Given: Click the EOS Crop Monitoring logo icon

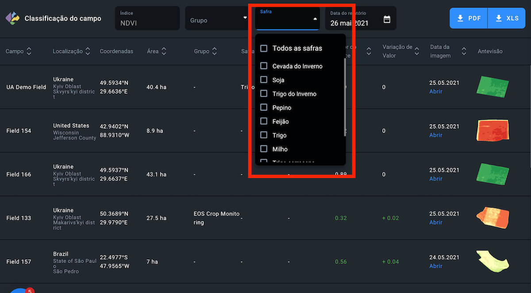Looking at the screenshot, I should (12, 18).
